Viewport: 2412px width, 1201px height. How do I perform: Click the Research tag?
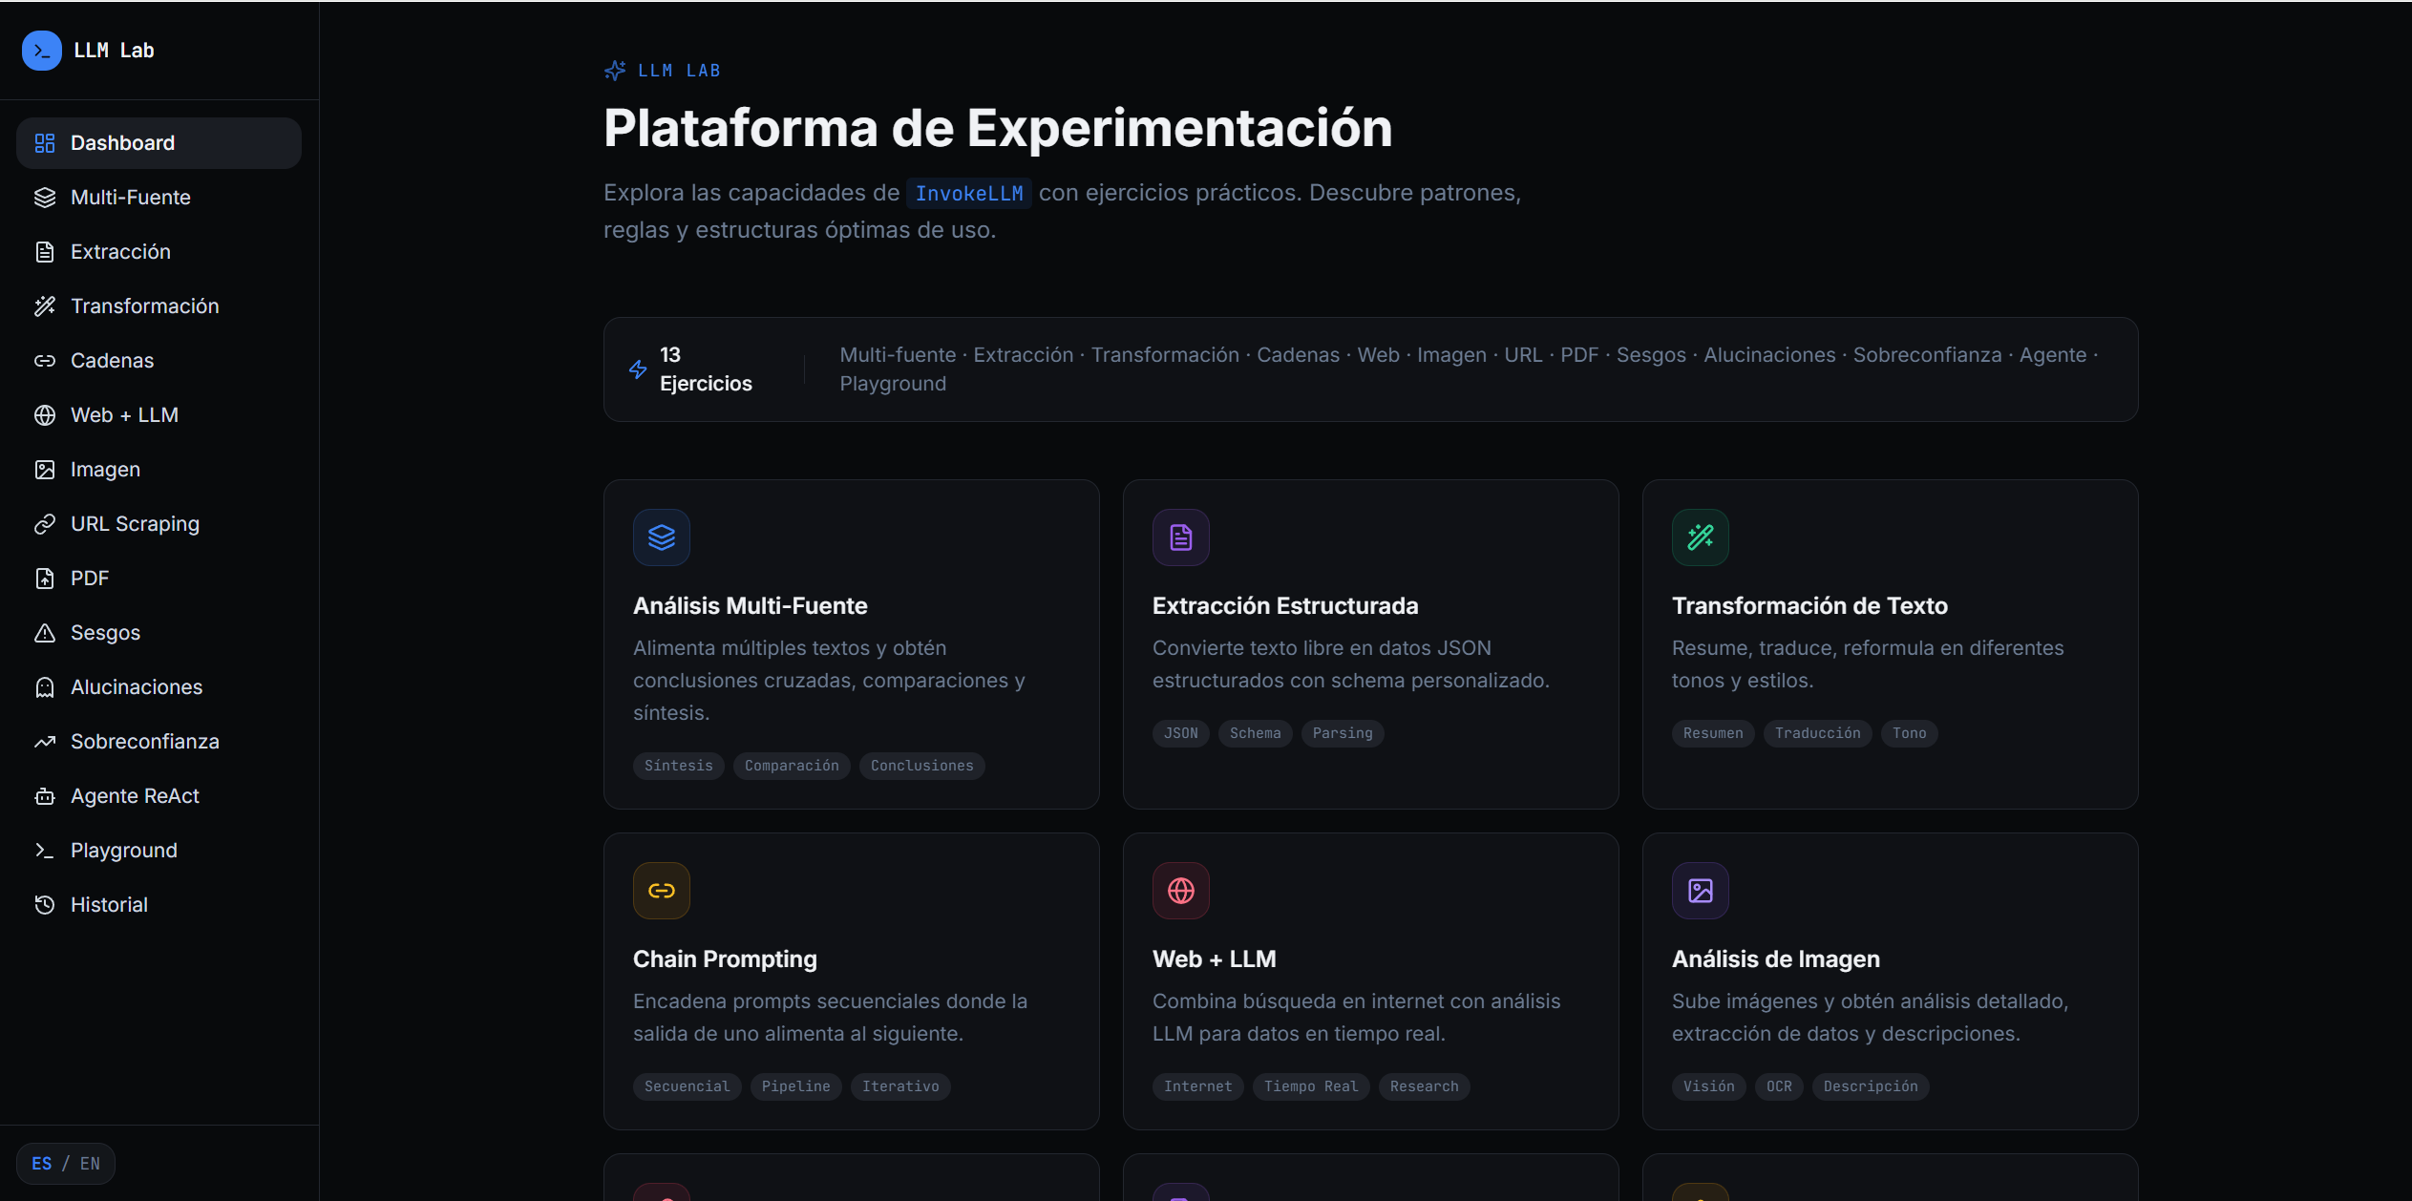pyautogui.click(x=1425, y=1086)
